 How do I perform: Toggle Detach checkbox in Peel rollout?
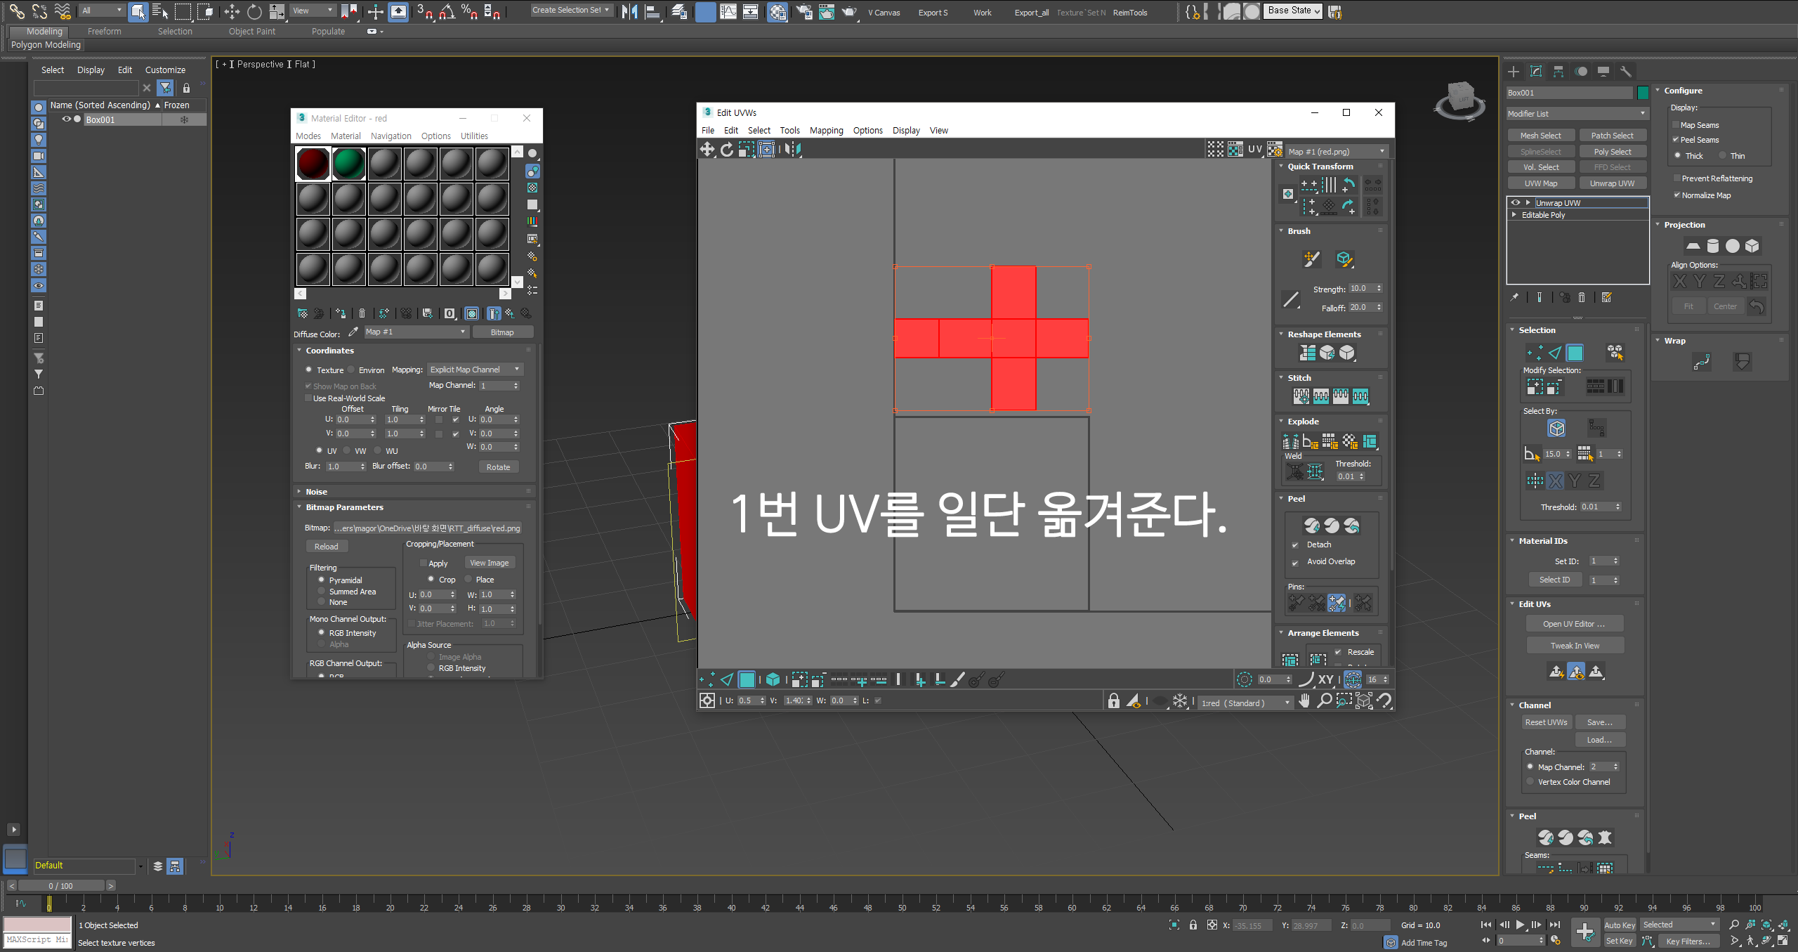click(x=1295, y=545)
